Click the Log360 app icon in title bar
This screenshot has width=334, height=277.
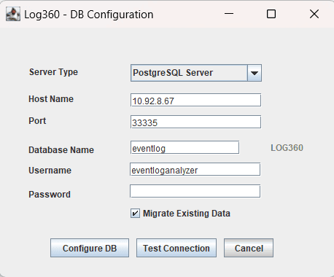[x=13, y=14]
